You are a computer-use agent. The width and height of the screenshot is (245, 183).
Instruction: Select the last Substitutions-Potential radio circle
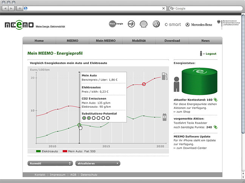108,118
